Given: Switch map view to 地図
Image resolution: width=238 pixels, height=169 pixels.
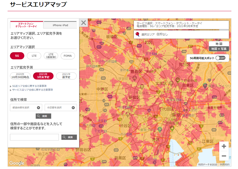Looking at the screenshot, I should point(219,44).
